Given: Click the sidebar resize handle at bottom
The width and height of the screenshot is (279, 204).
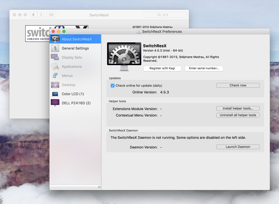Looking at the screenshot, I should 99,187.
